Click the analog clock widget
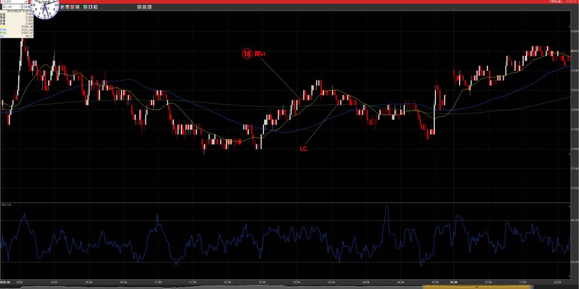 [45, 8]
